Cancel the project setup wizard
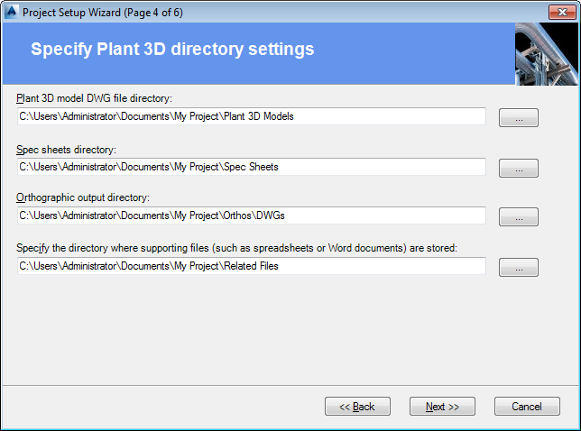Image resolution: width=581 pixels, height=431 pixels. (x=527, y=407)
